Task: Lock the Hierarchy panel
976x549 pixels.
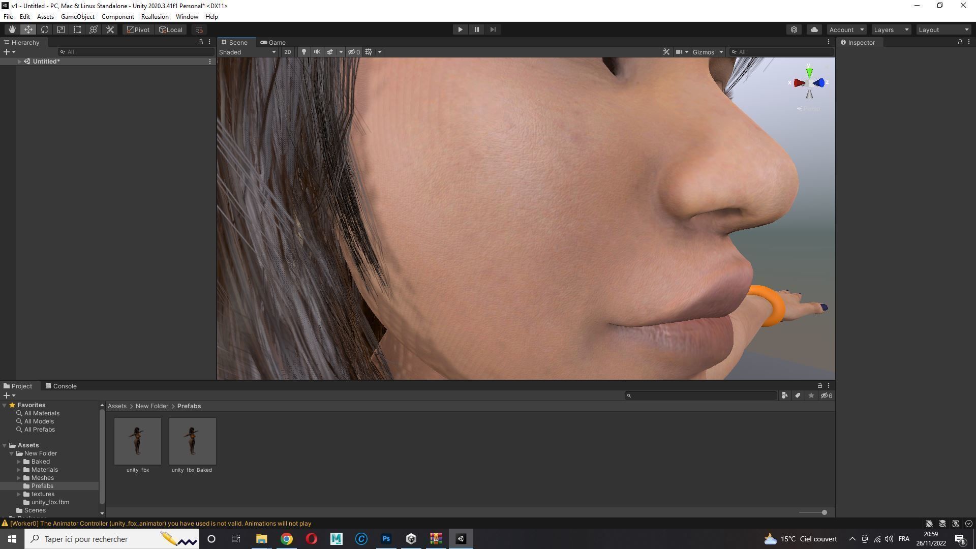Action: coord(200,42)
